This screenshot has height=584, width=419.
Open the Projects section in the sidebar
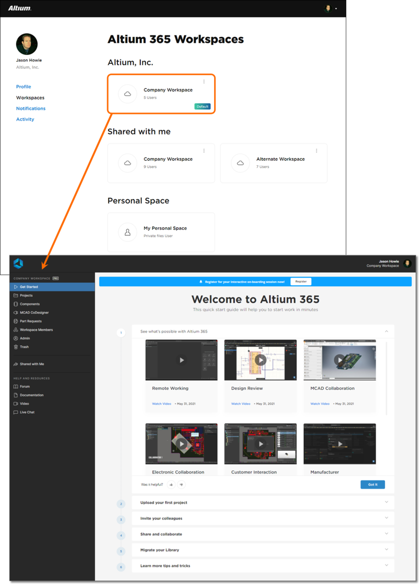point(27,295)
